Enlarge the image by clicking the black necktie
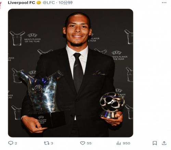Image resolution: width=171 pixels, height=150 pixels. (78, 72)
